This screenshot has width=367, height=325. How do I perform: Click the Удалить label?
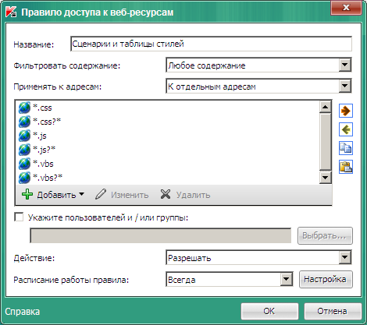[193, 195]
